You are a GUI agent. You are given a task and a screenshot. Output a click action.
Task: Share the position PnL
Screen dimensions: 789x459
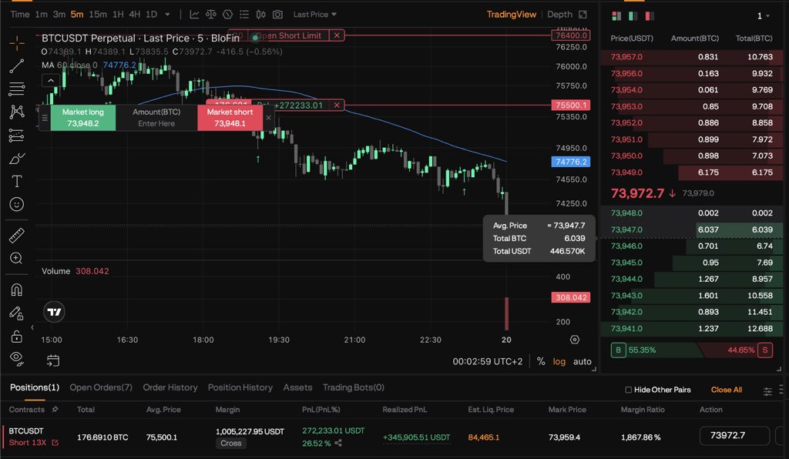(338, 443)
